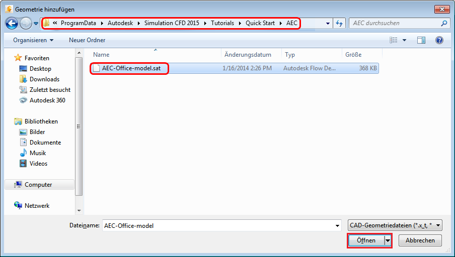Open Zuletzt besucht in the sidebar

pos(50,90)
